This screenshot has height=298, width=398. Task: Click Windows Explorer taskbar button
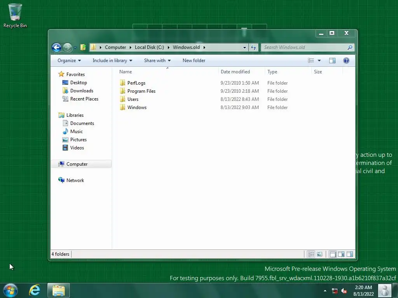coord(59,290)
